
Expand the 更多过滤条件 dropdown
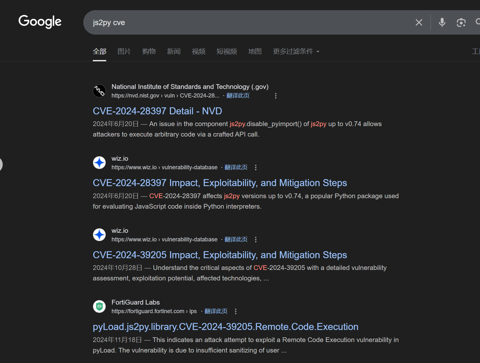[296, 51]
